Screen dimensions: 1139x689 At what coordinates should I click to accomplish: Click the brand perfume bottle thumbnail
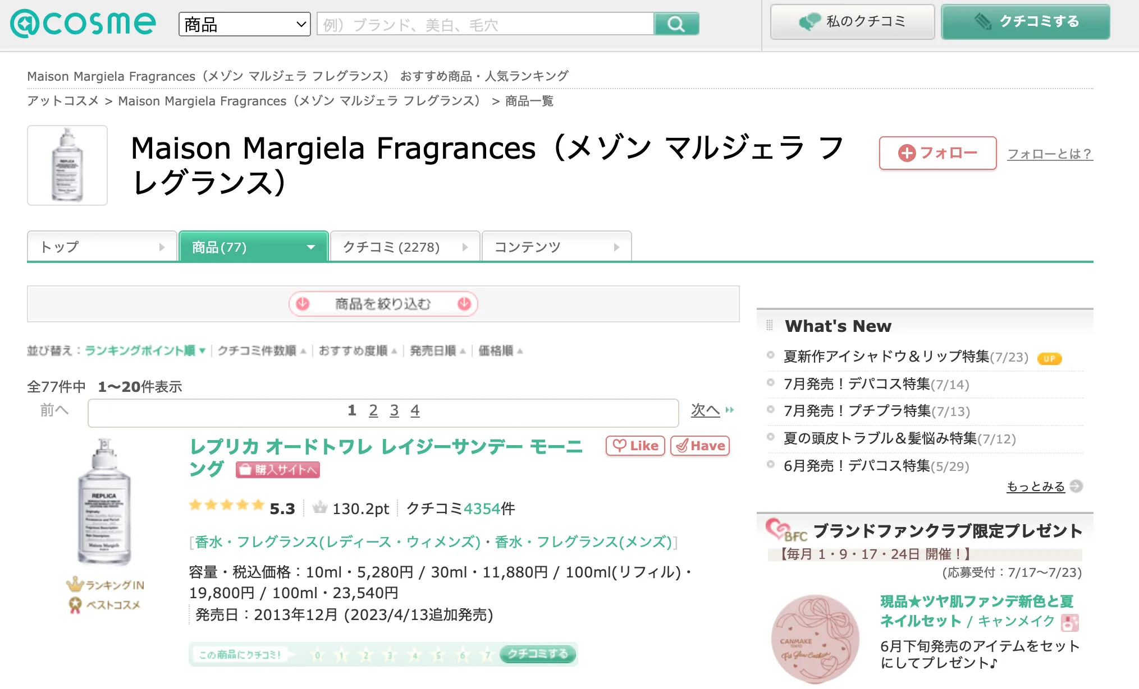67,165
